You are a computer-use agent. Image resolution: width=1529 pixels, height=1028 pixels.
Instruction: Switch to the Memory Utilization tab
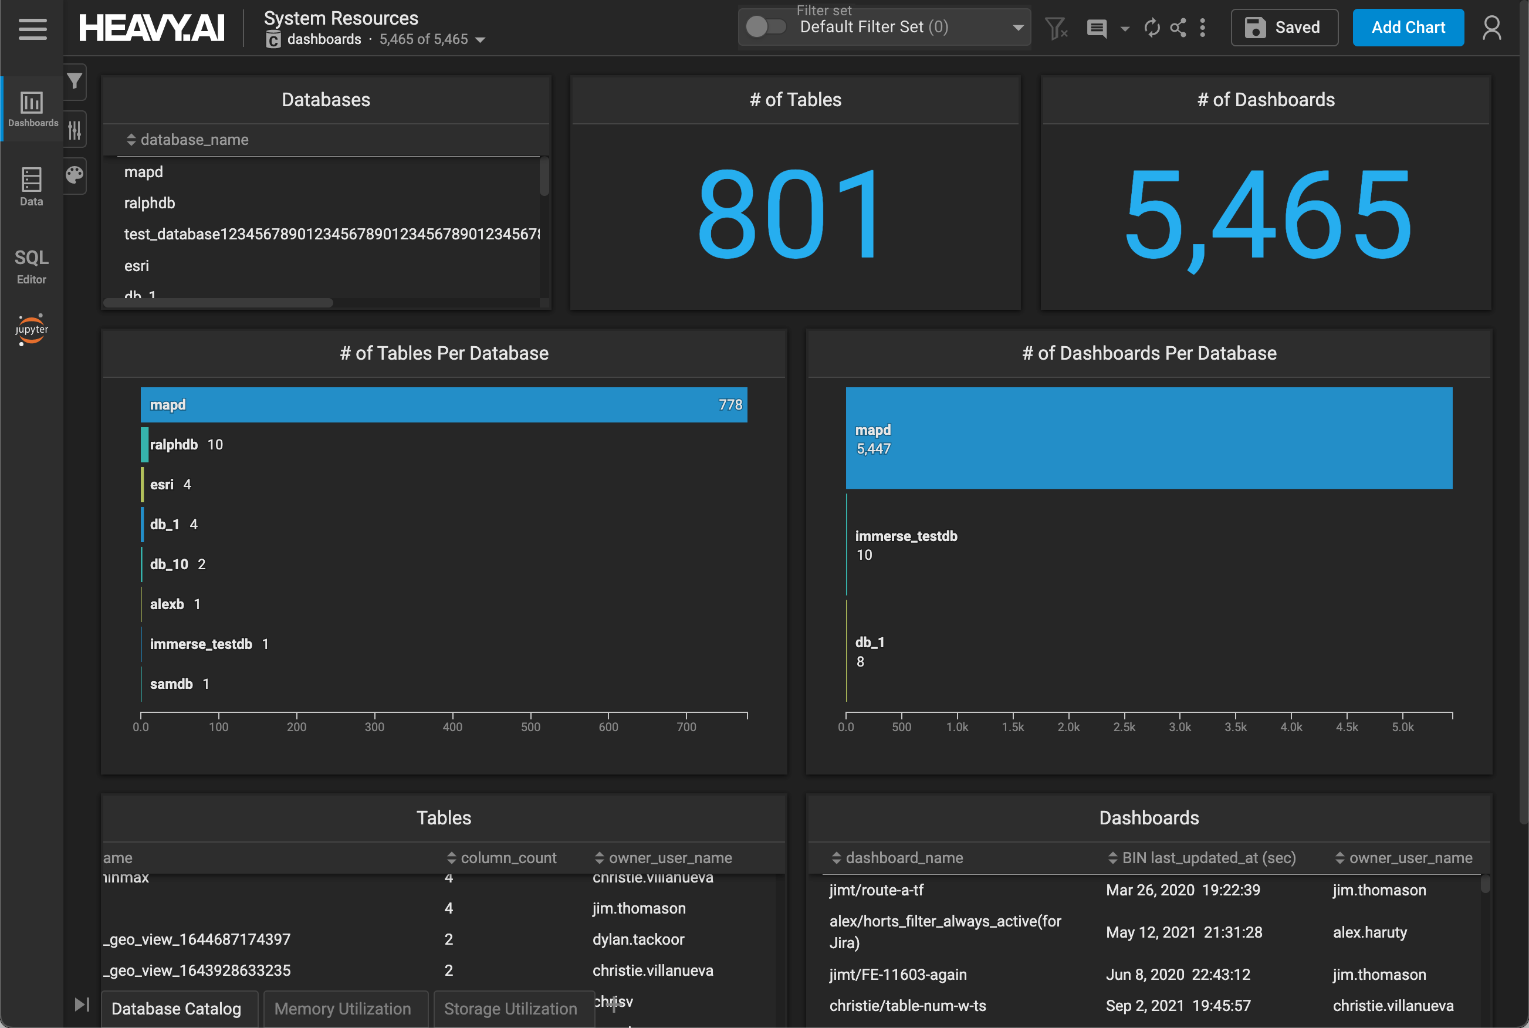[x=343, y=1008]
